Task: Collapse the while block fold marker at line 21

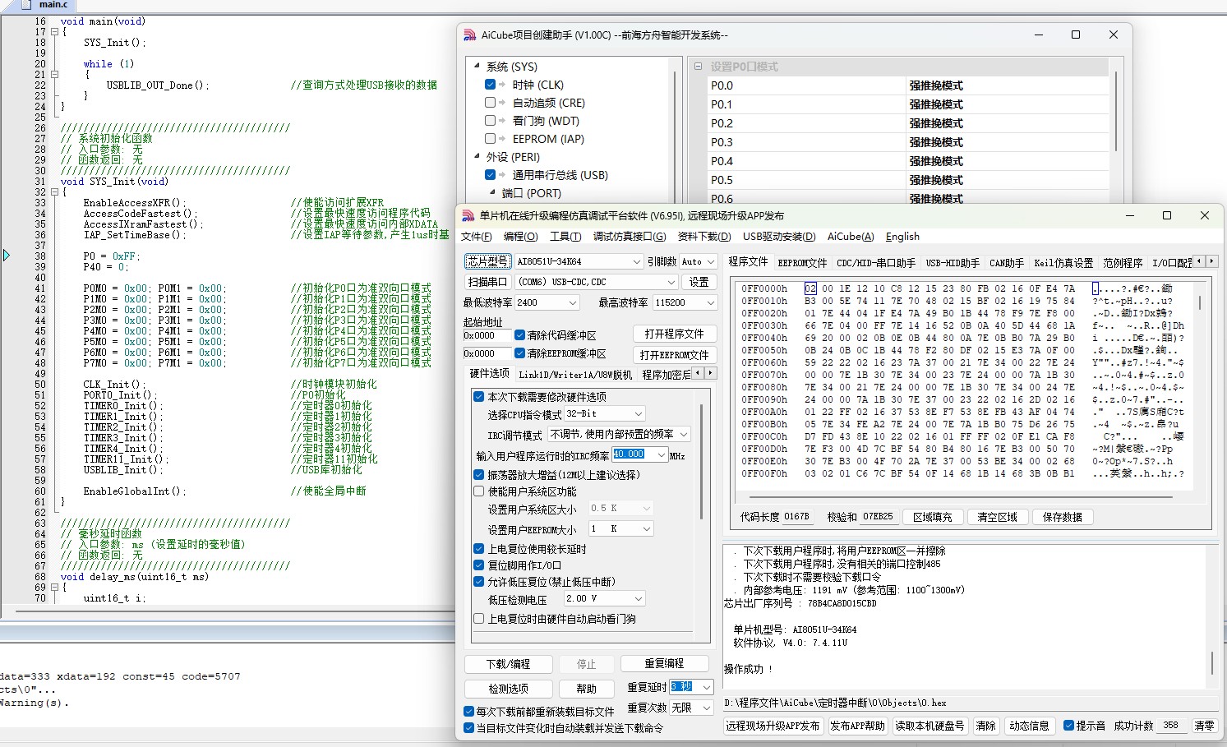Action: click(x=54, y=75)
